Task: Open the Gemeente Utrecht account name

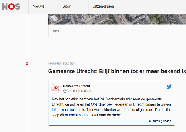Action: coord(77,86)
